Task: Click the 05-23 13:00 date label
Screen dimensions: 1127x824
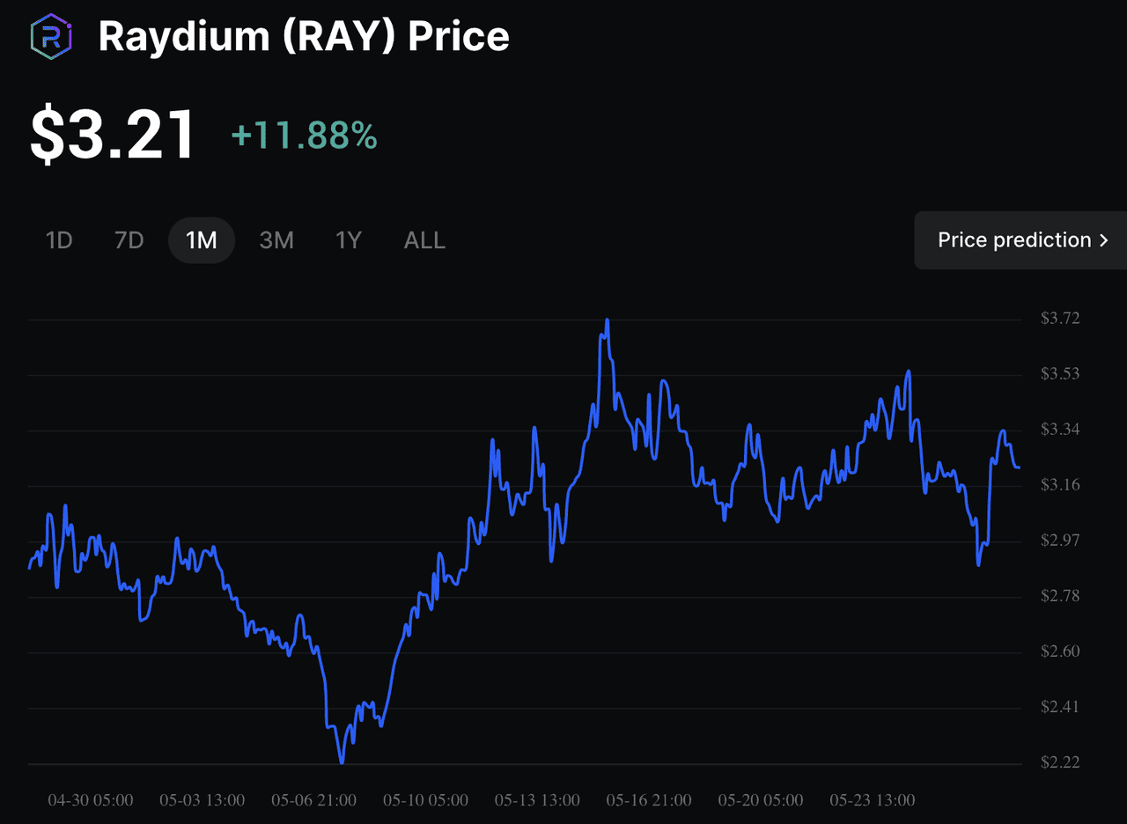Action: [x=873, y=800]
